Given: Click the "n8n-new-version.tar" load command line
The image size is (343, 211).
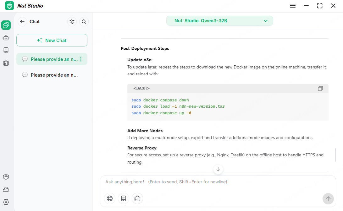Looking at the screenshot, I should pos(178,106).
